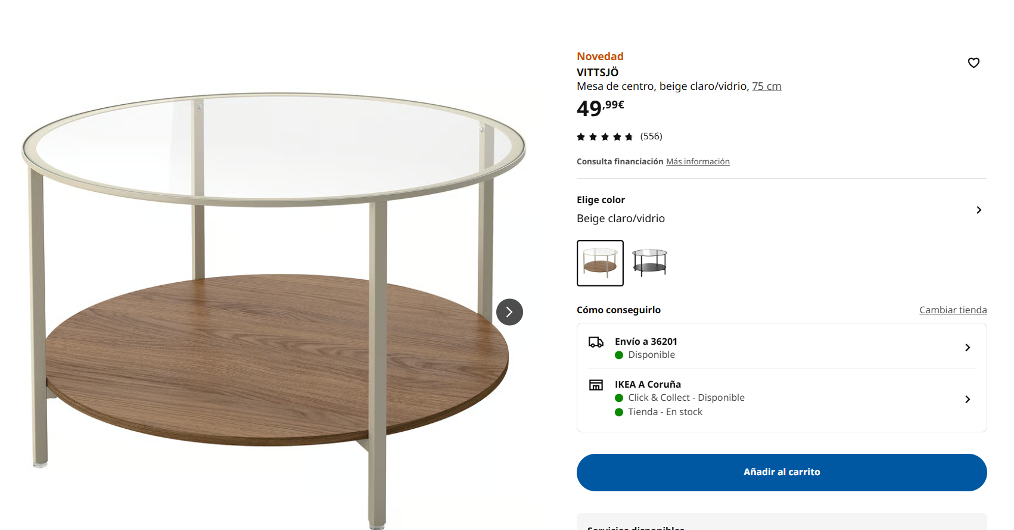
Task: Select Click & Collect - Disponible row
Action: (680, 398)
